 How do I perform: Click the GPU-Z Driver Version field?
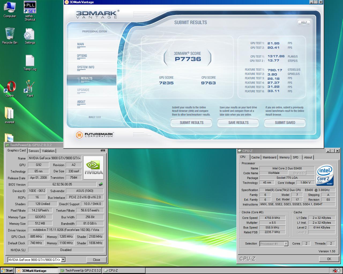tap(66, 230)
